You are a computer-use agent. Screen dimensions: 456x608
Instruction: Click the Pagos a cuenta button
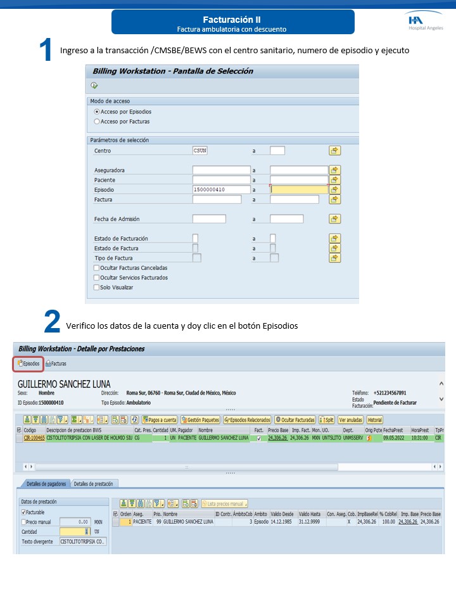159,420
